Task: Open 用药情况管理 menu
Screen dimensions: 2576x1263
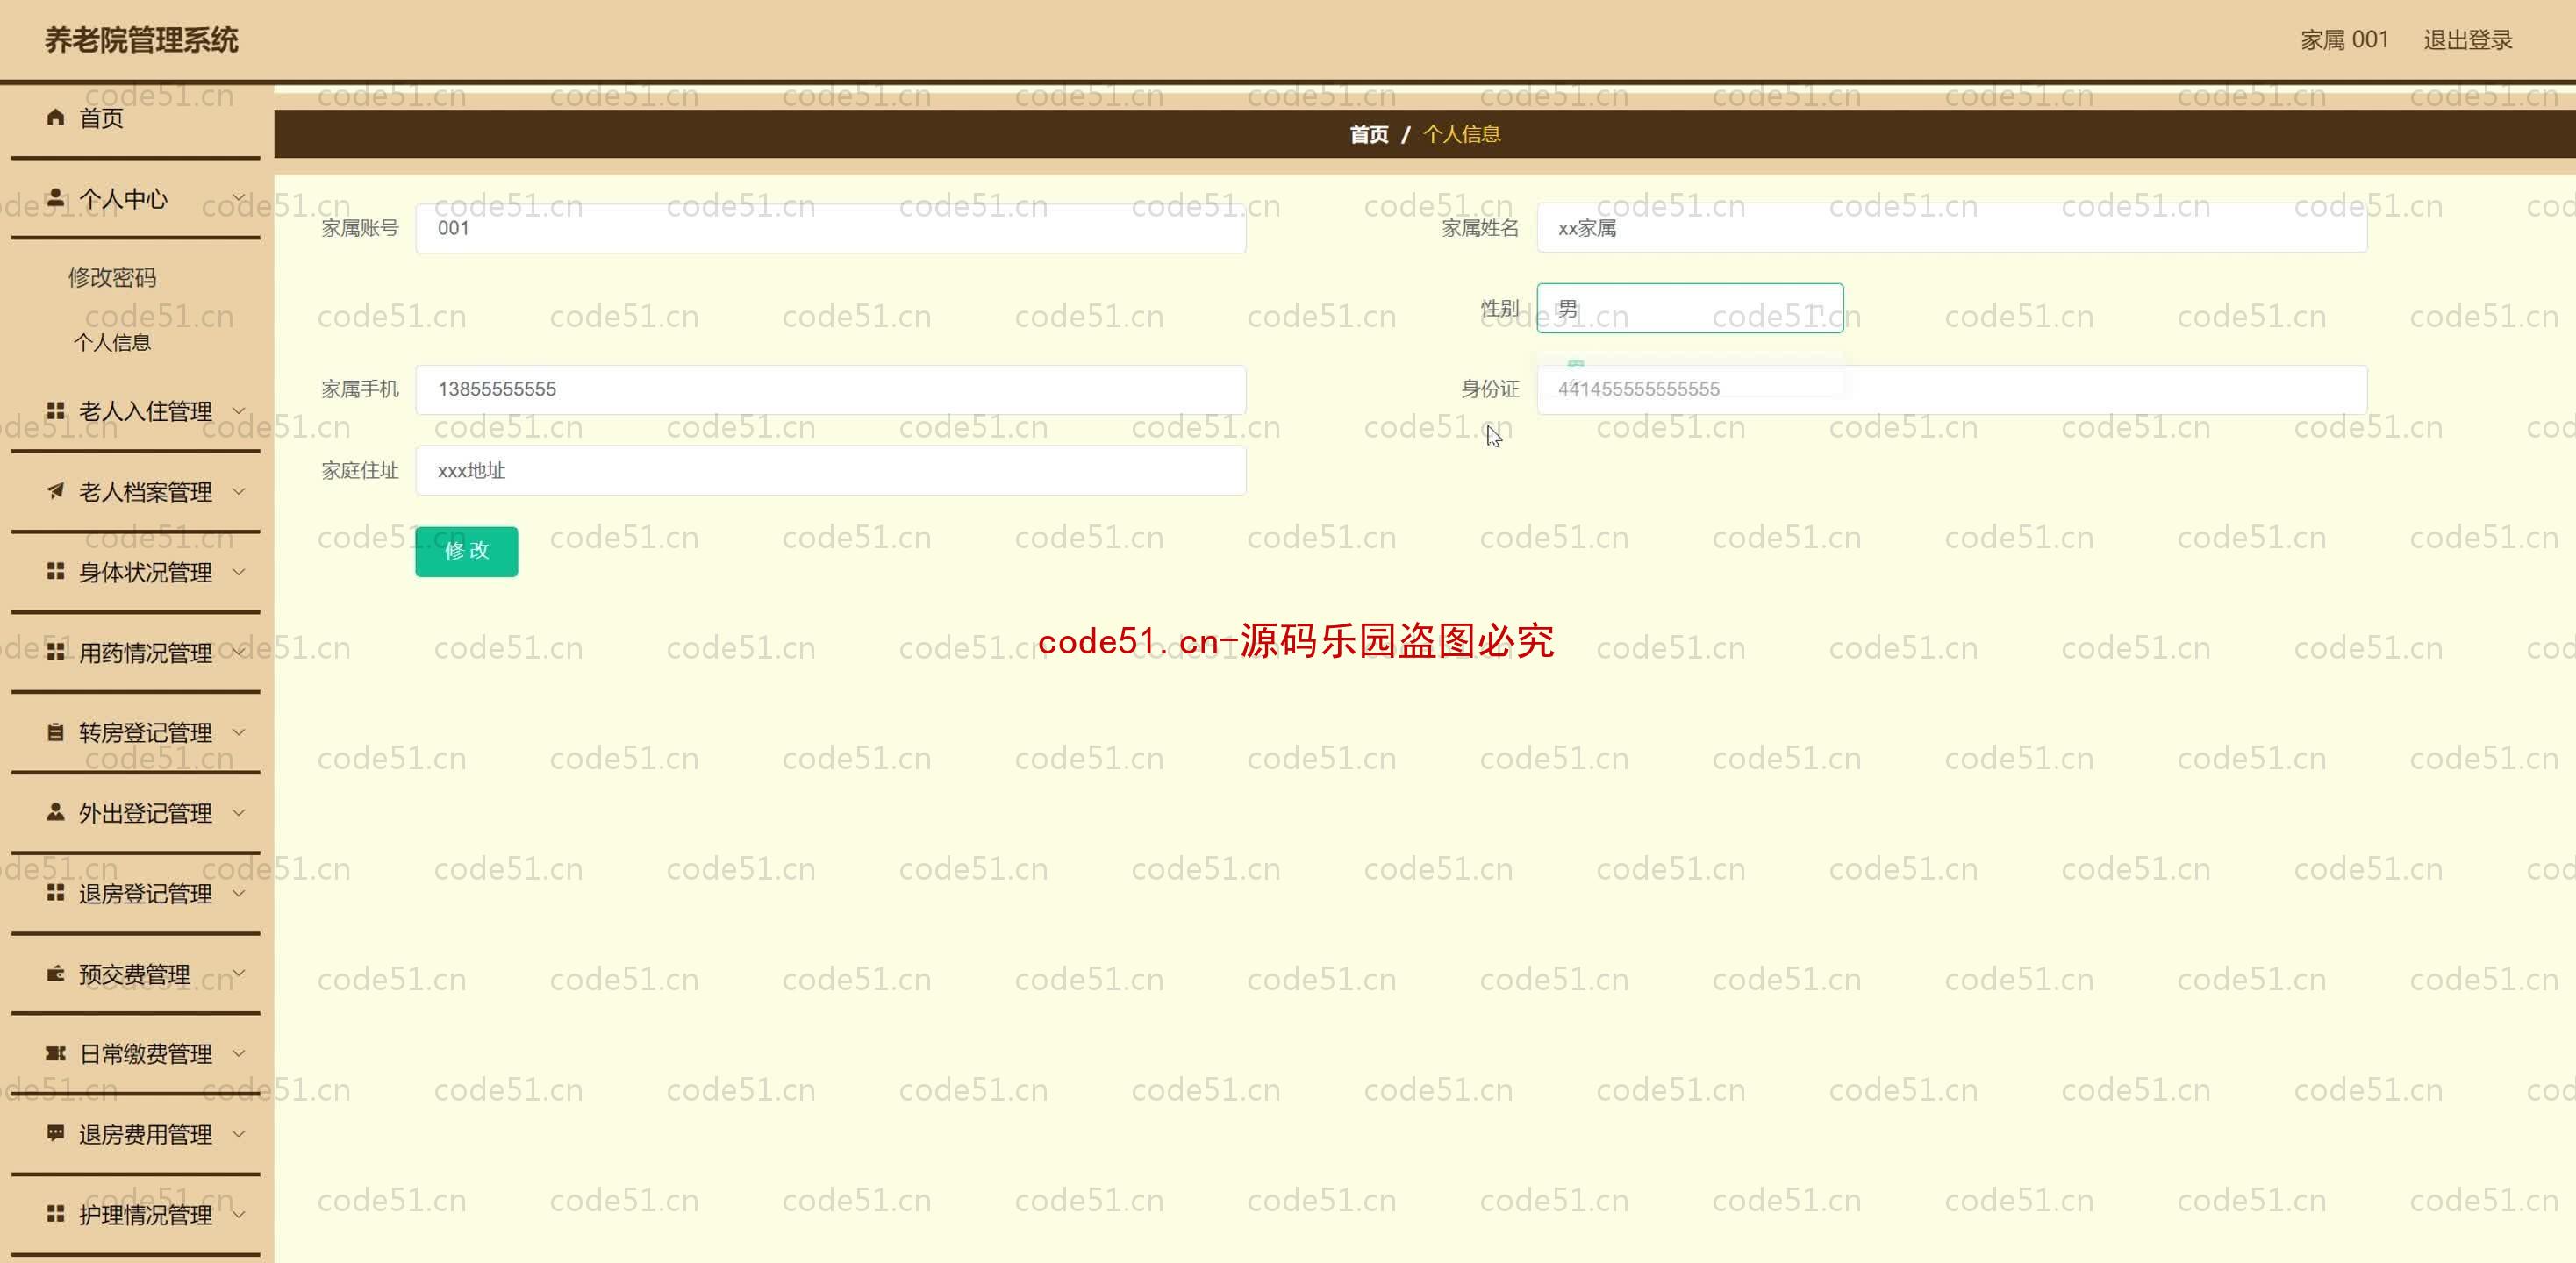Action: [x=135, y=652]
